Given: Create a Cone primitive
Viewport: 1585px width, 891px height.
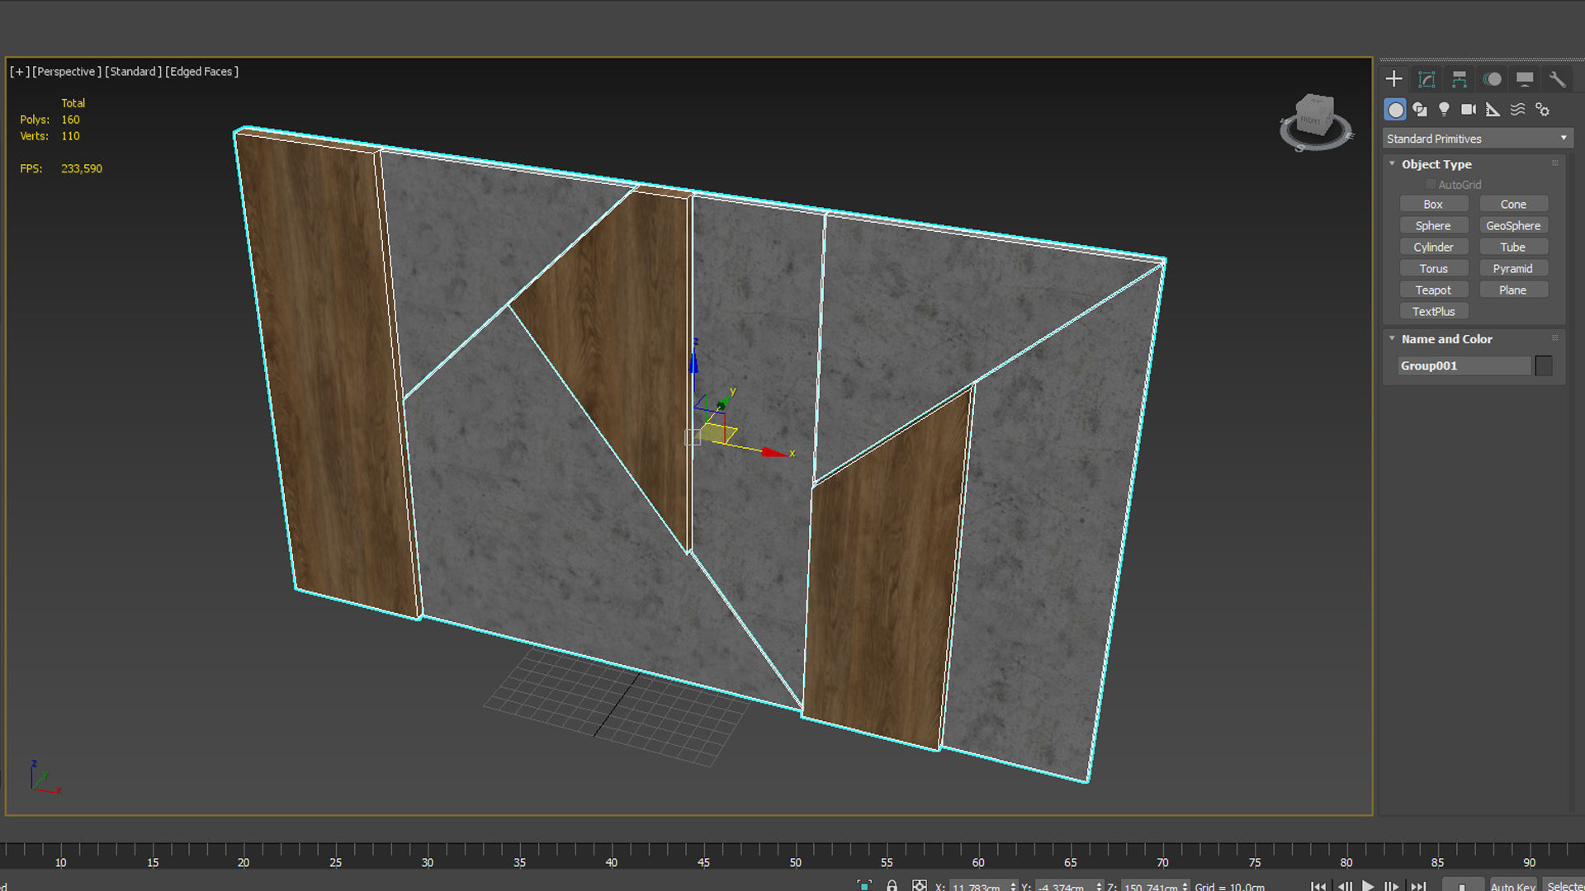Looking at the screenshot, I should click(1513, 205).
